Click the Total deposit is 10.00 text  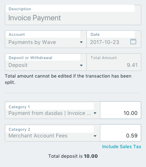click(x=73, y=156)
